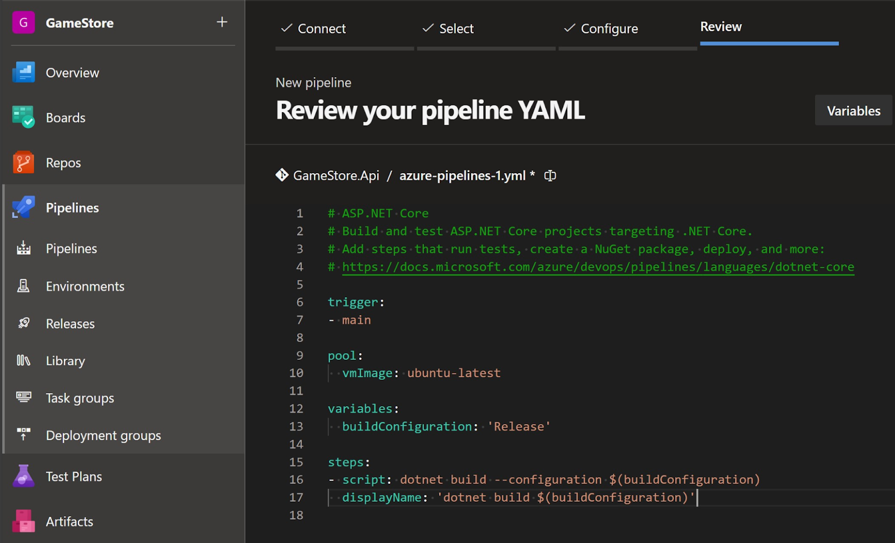895x543 pixels.
Task: Open the Library section
Action: (x=65, y=361)
